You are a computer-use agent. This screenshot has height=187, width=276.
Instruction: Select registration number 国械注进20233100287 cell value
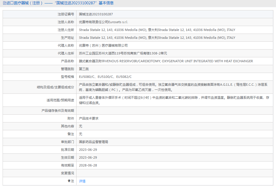[96, 14]
